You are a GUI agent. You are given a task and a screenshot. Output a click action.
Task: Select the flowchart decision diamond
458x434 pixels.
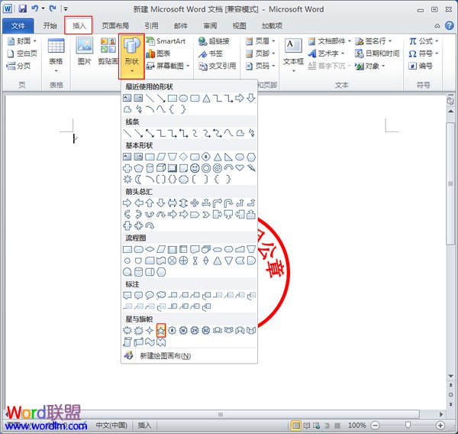coord(150,249)
